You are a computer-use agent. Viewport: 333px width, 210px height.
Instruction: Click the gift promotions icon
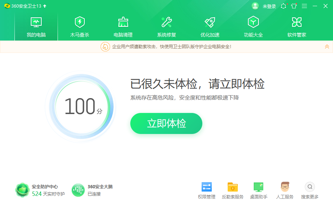pos(294,6)
